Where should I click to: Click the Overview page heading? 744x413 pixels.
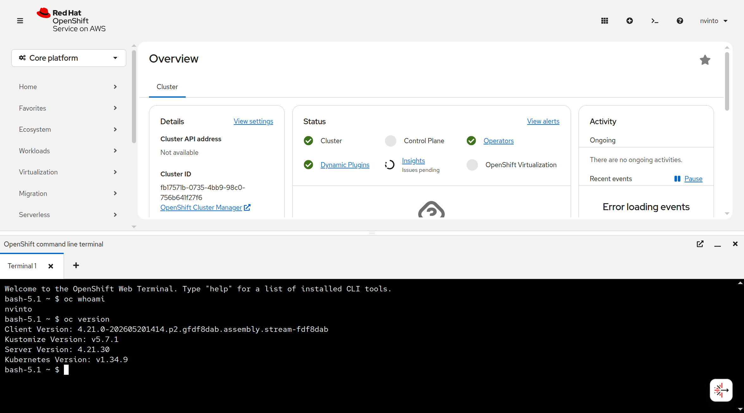[x=174, y=59]
